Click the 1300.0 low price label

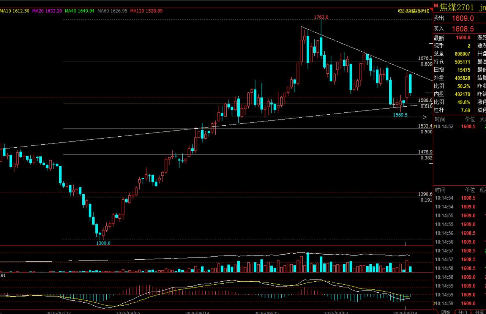103,243
